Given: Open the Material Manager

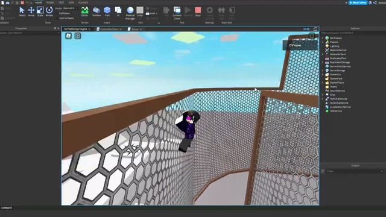Looking at the screenshot, I should coord(130,13).
